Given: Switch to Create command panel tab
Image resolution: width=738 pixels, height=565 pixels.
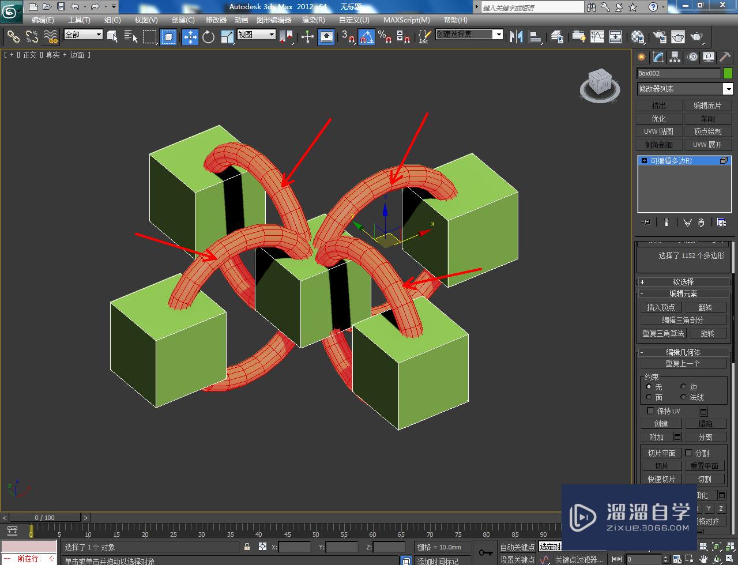Looking at the screenshot, I should click(641, 57).
